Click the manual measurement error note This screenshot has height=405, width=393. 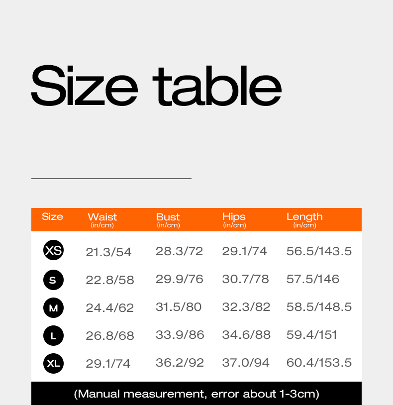coord(196,394)
